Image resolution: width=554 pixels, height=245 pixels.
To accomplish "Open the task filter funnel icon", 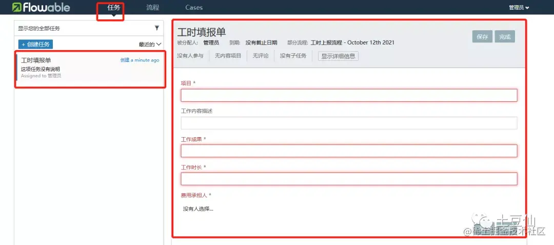I will pyautogui.click(x=157, y=28).
